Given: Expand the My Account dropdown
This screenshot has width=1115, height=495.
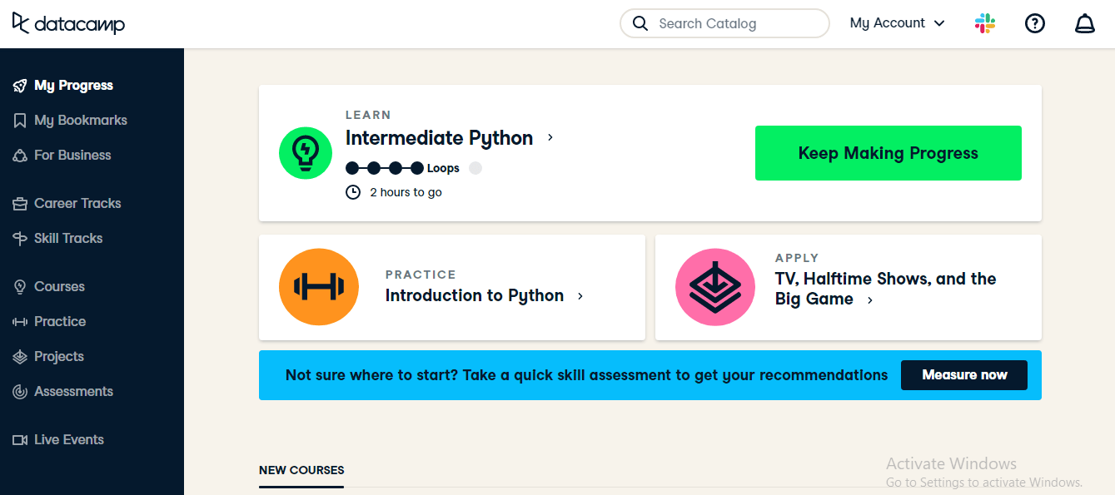Looking at the screenshot, I should (897, 23).
